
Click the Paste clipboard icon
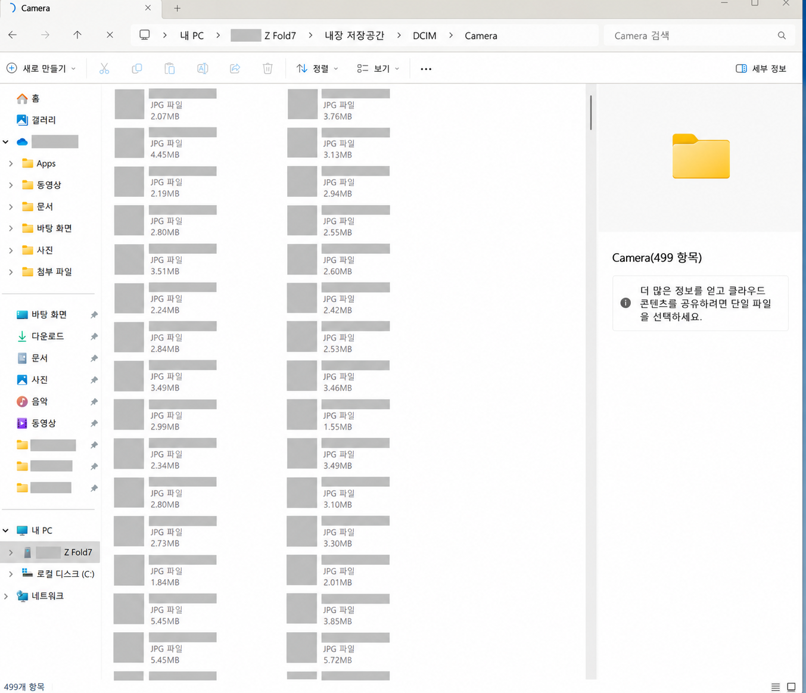tap(170, 69)
